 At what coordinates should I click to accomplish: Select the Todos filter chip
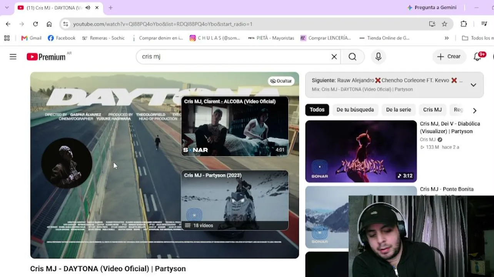(317, 110)
